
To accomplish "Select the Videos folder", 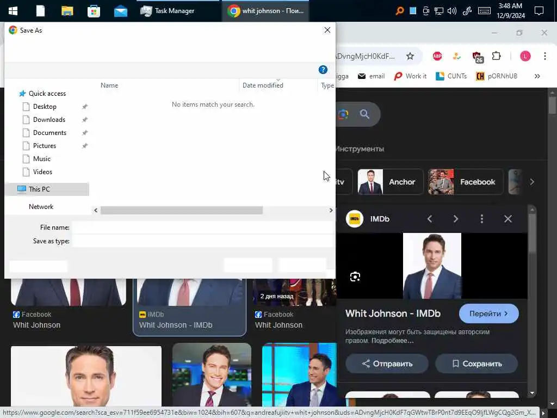I will (x=42, y=172).
